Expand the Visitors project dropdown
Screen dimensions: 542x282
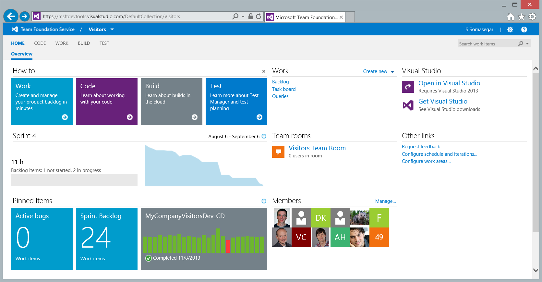pos(112,30)
